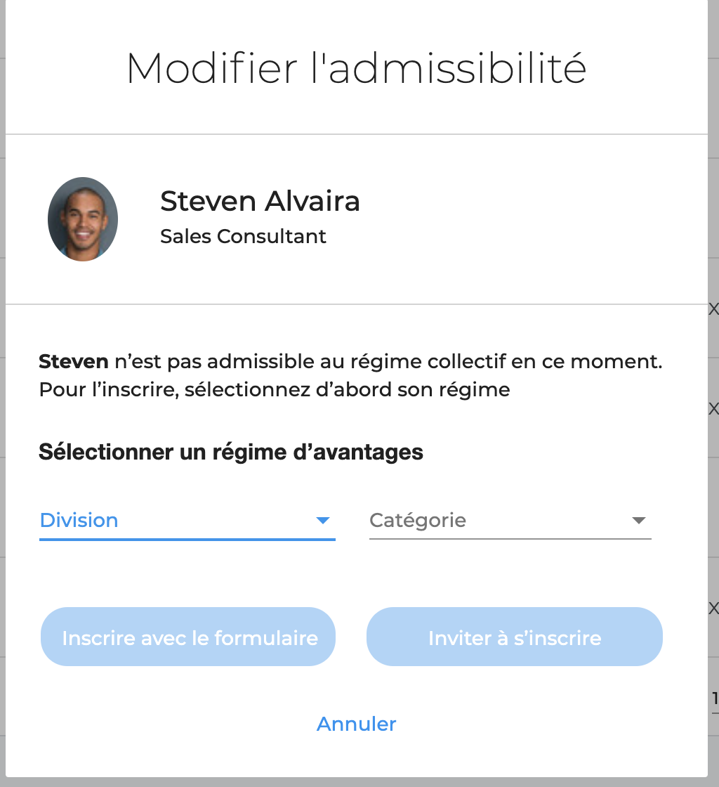719x787 pixels.
Task: Click Inviter à s'inscrire button
Action: [515, 637]
